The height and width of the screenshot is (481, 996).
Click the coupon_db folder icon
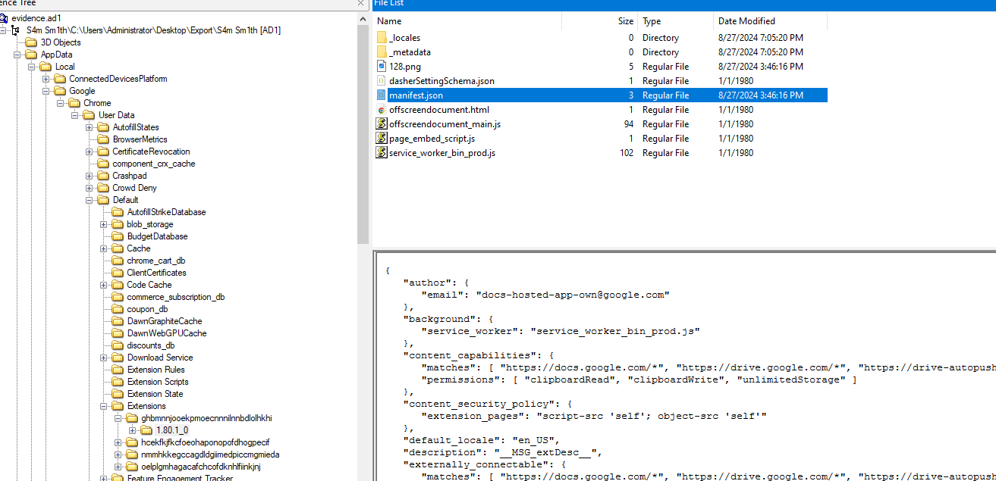118,309
